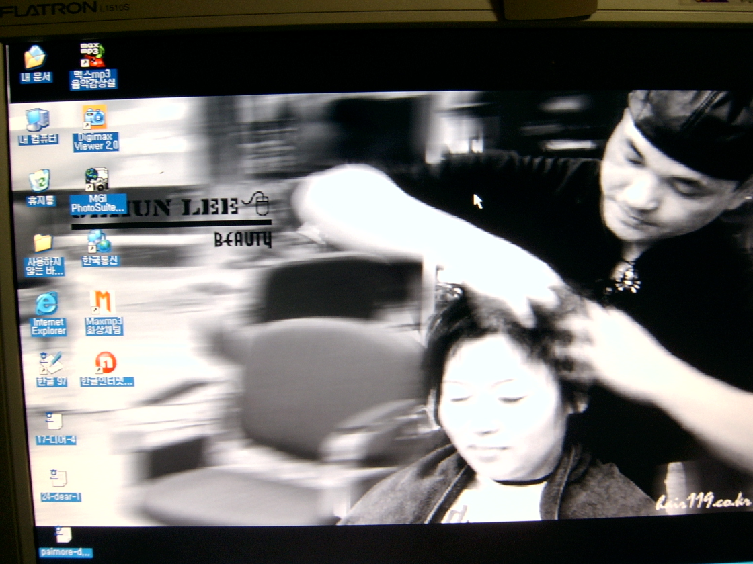Launch the MGI PhotoSuite shortcut
The width and height of the screenshot is (753, 564).
tap(97, 179)
